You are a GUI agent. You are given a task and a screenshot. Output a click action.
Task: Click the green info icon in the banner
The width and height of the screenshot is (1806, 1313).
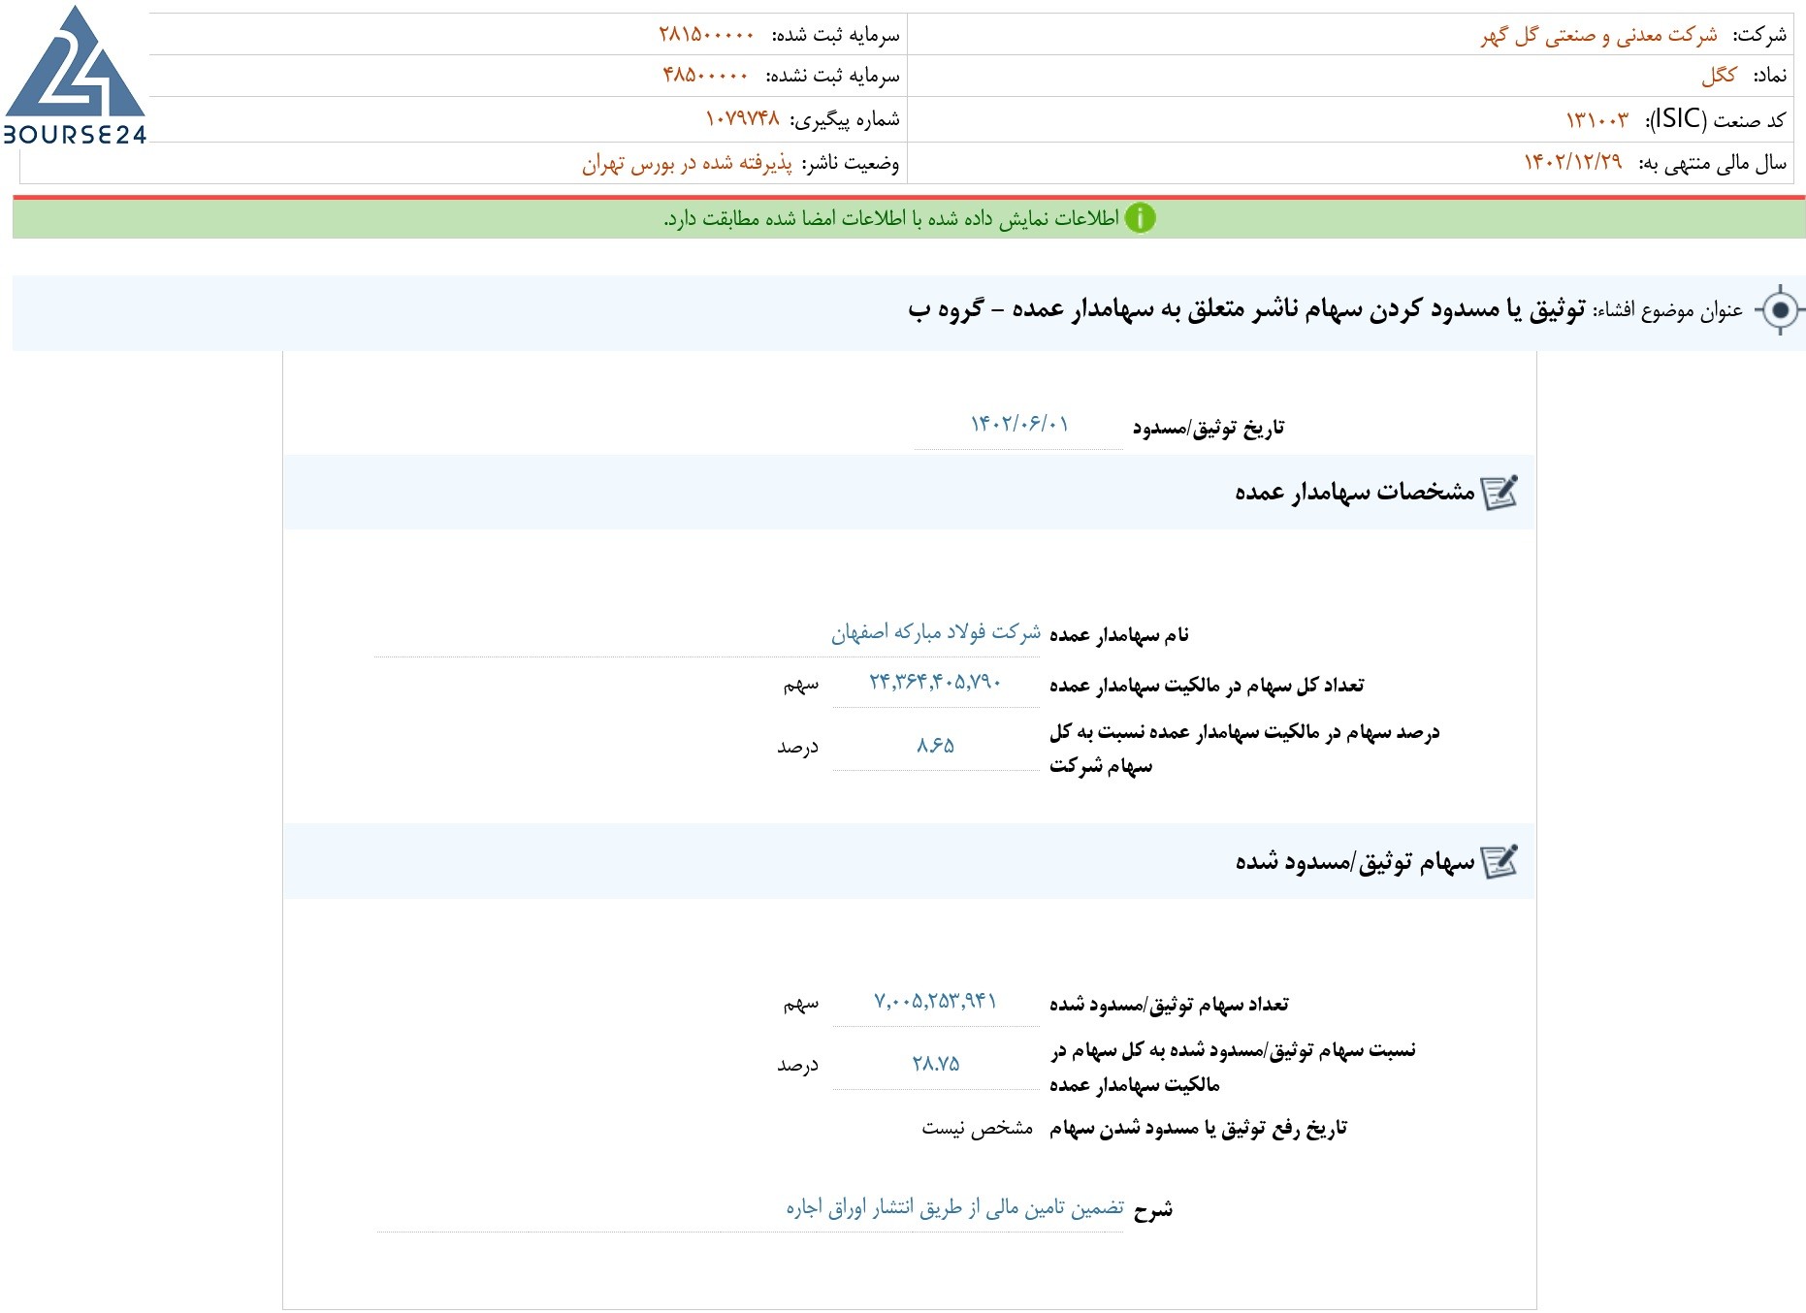click(x=1140, y=218)
